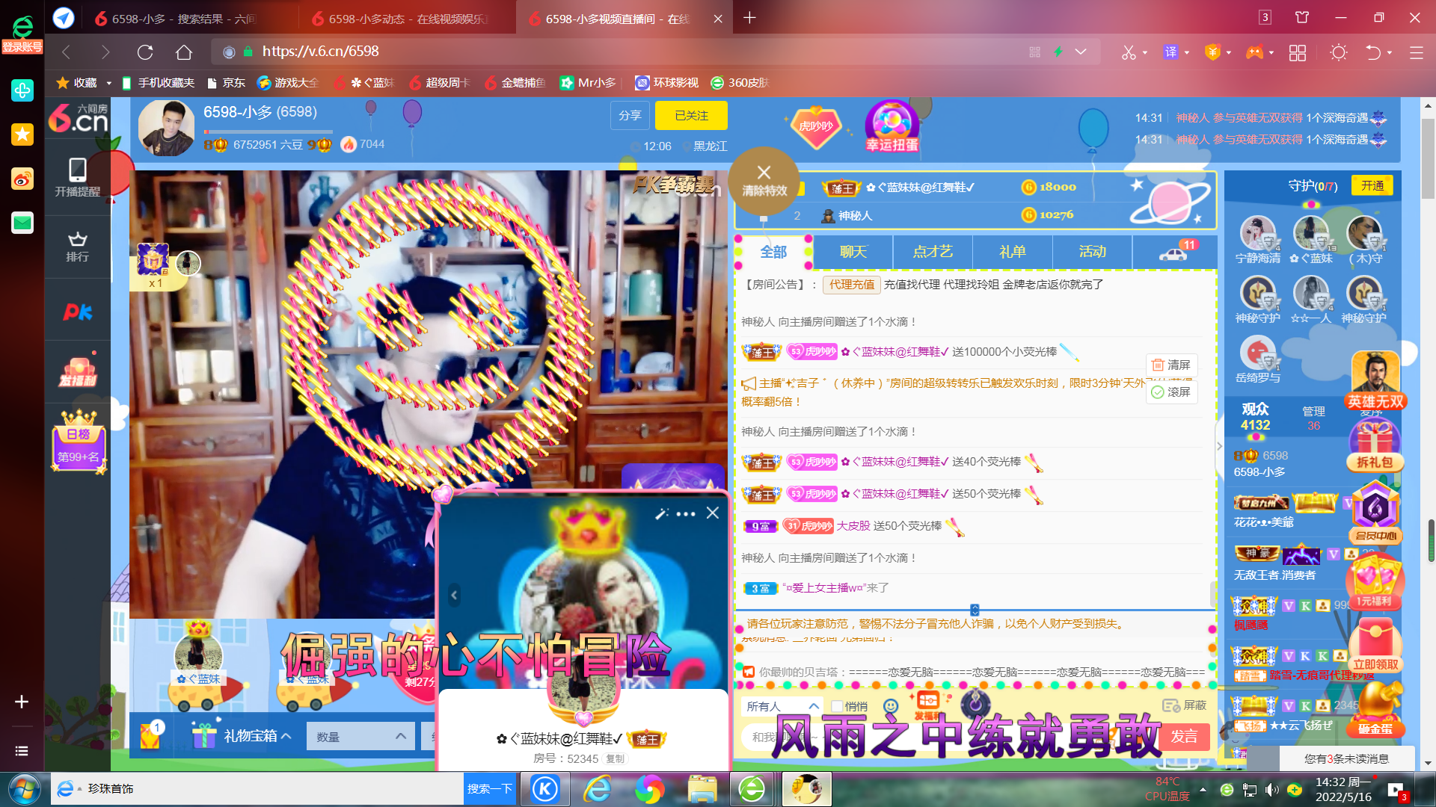This screenshot has height=807, width=1436.
Task: Open the browser hamburger menu
Action: point(1417,52)
